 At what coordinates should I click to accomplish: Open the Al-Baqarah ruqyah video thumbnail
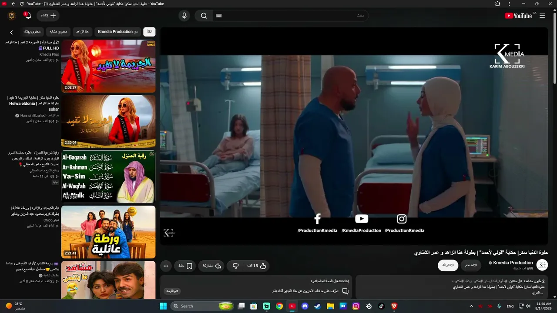coord(108,176)
